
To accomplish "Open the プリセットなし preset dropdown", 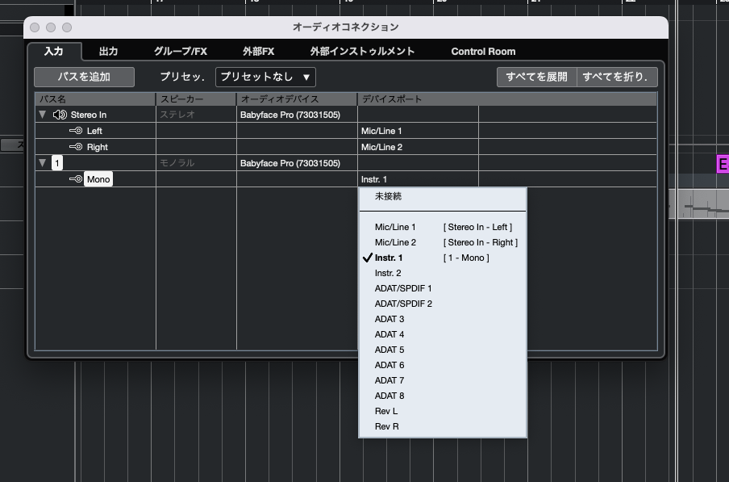I will (265, 77).
